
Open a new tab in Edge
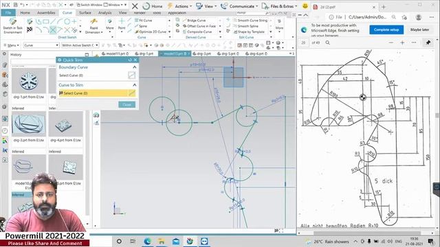click(384, 7)
